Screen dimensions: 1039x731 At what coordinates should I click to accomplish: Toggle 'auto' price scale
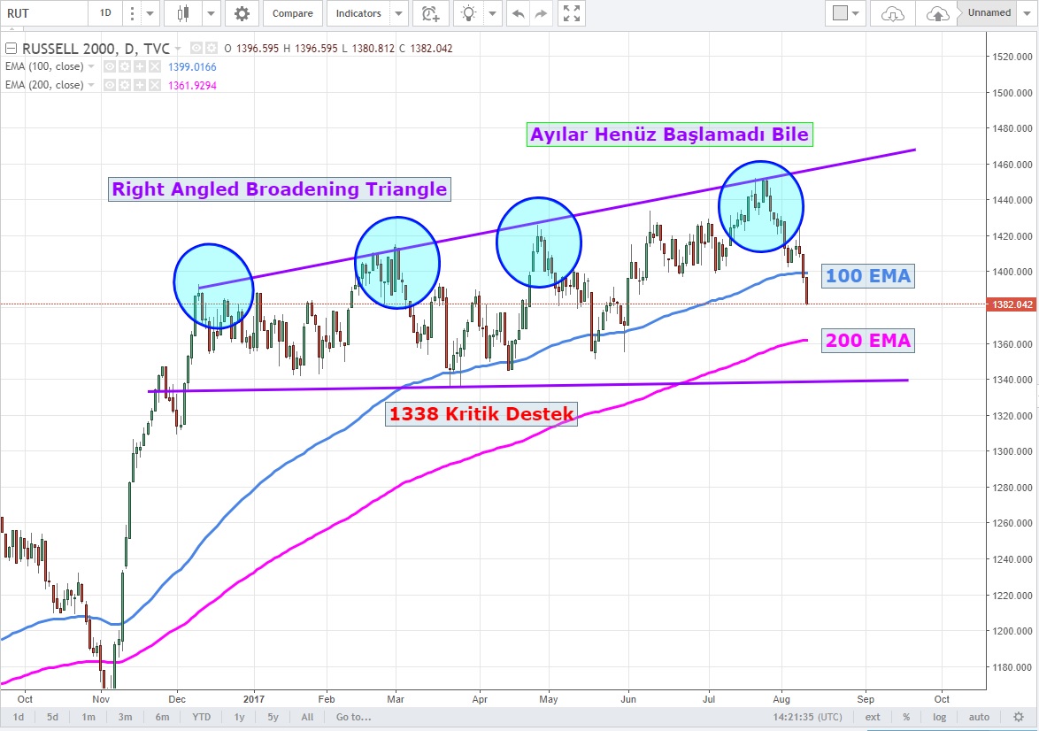pos(979,717)
